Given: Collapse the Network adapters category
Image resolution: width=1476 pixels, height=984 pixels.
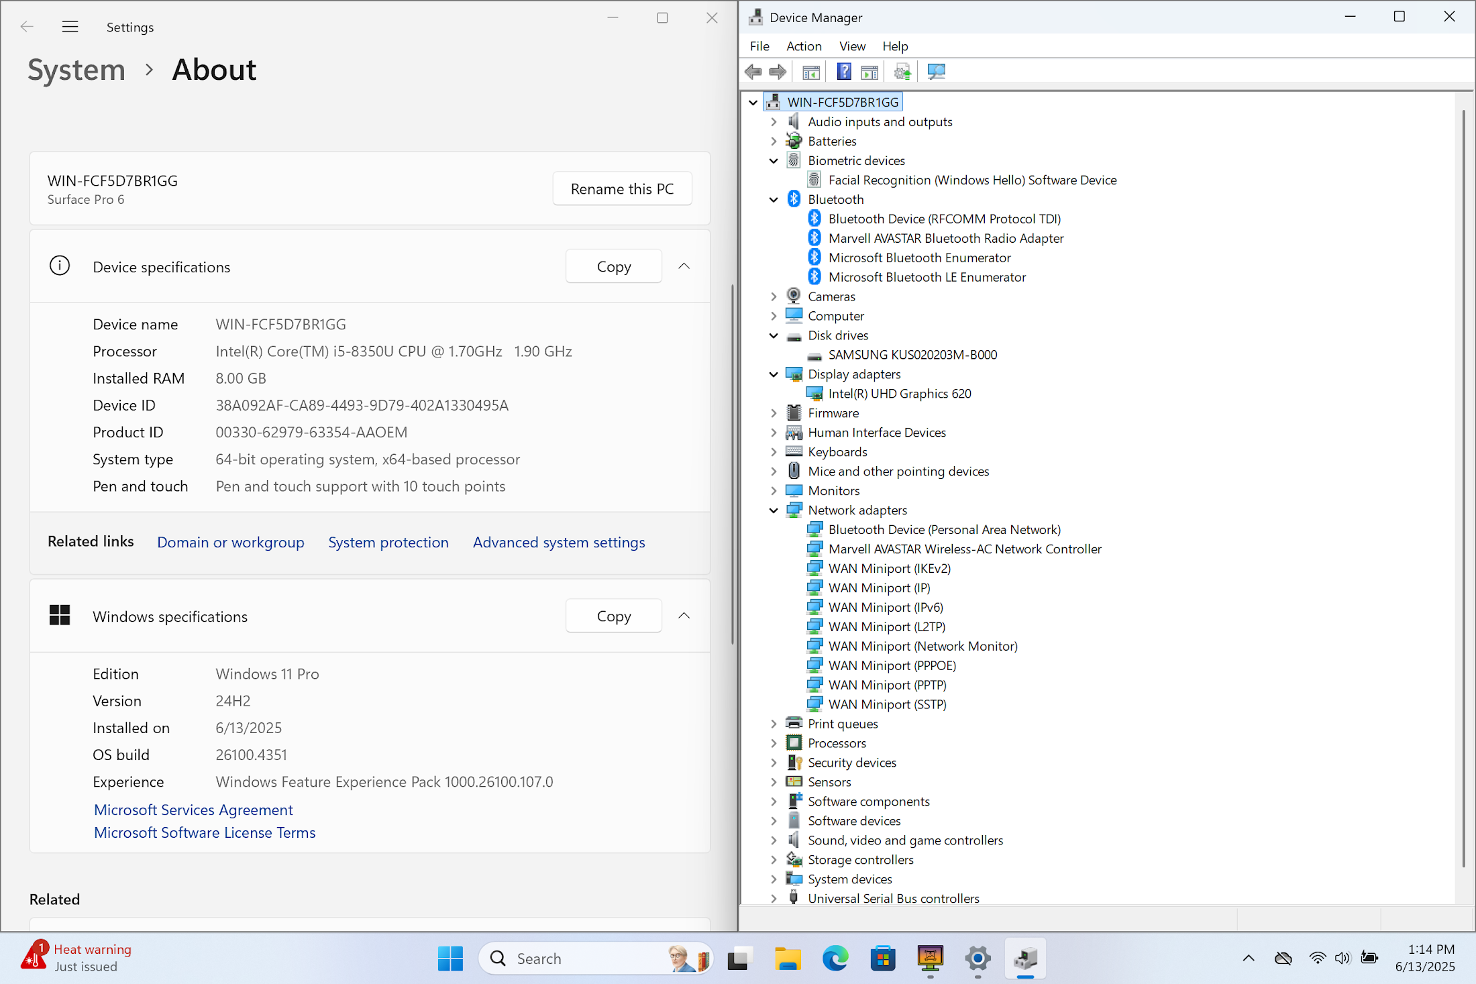Looking at the screenshot, I should (774, 510).
